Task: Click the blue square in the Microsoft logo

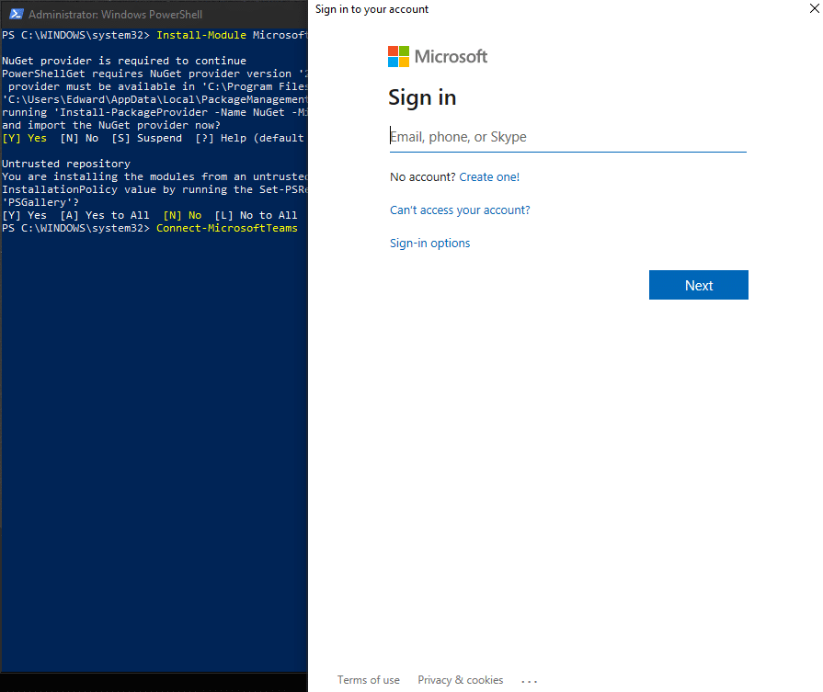Action: pos(394,62)
